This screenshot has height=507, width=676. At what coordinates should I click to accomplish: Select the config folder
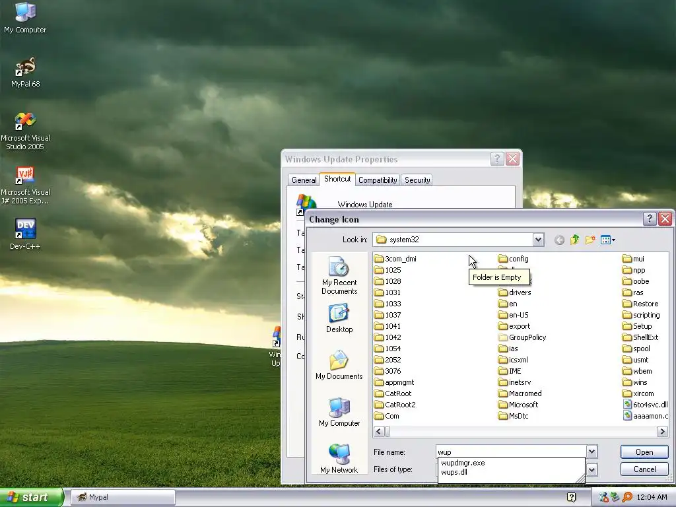(x=513, y=259)
